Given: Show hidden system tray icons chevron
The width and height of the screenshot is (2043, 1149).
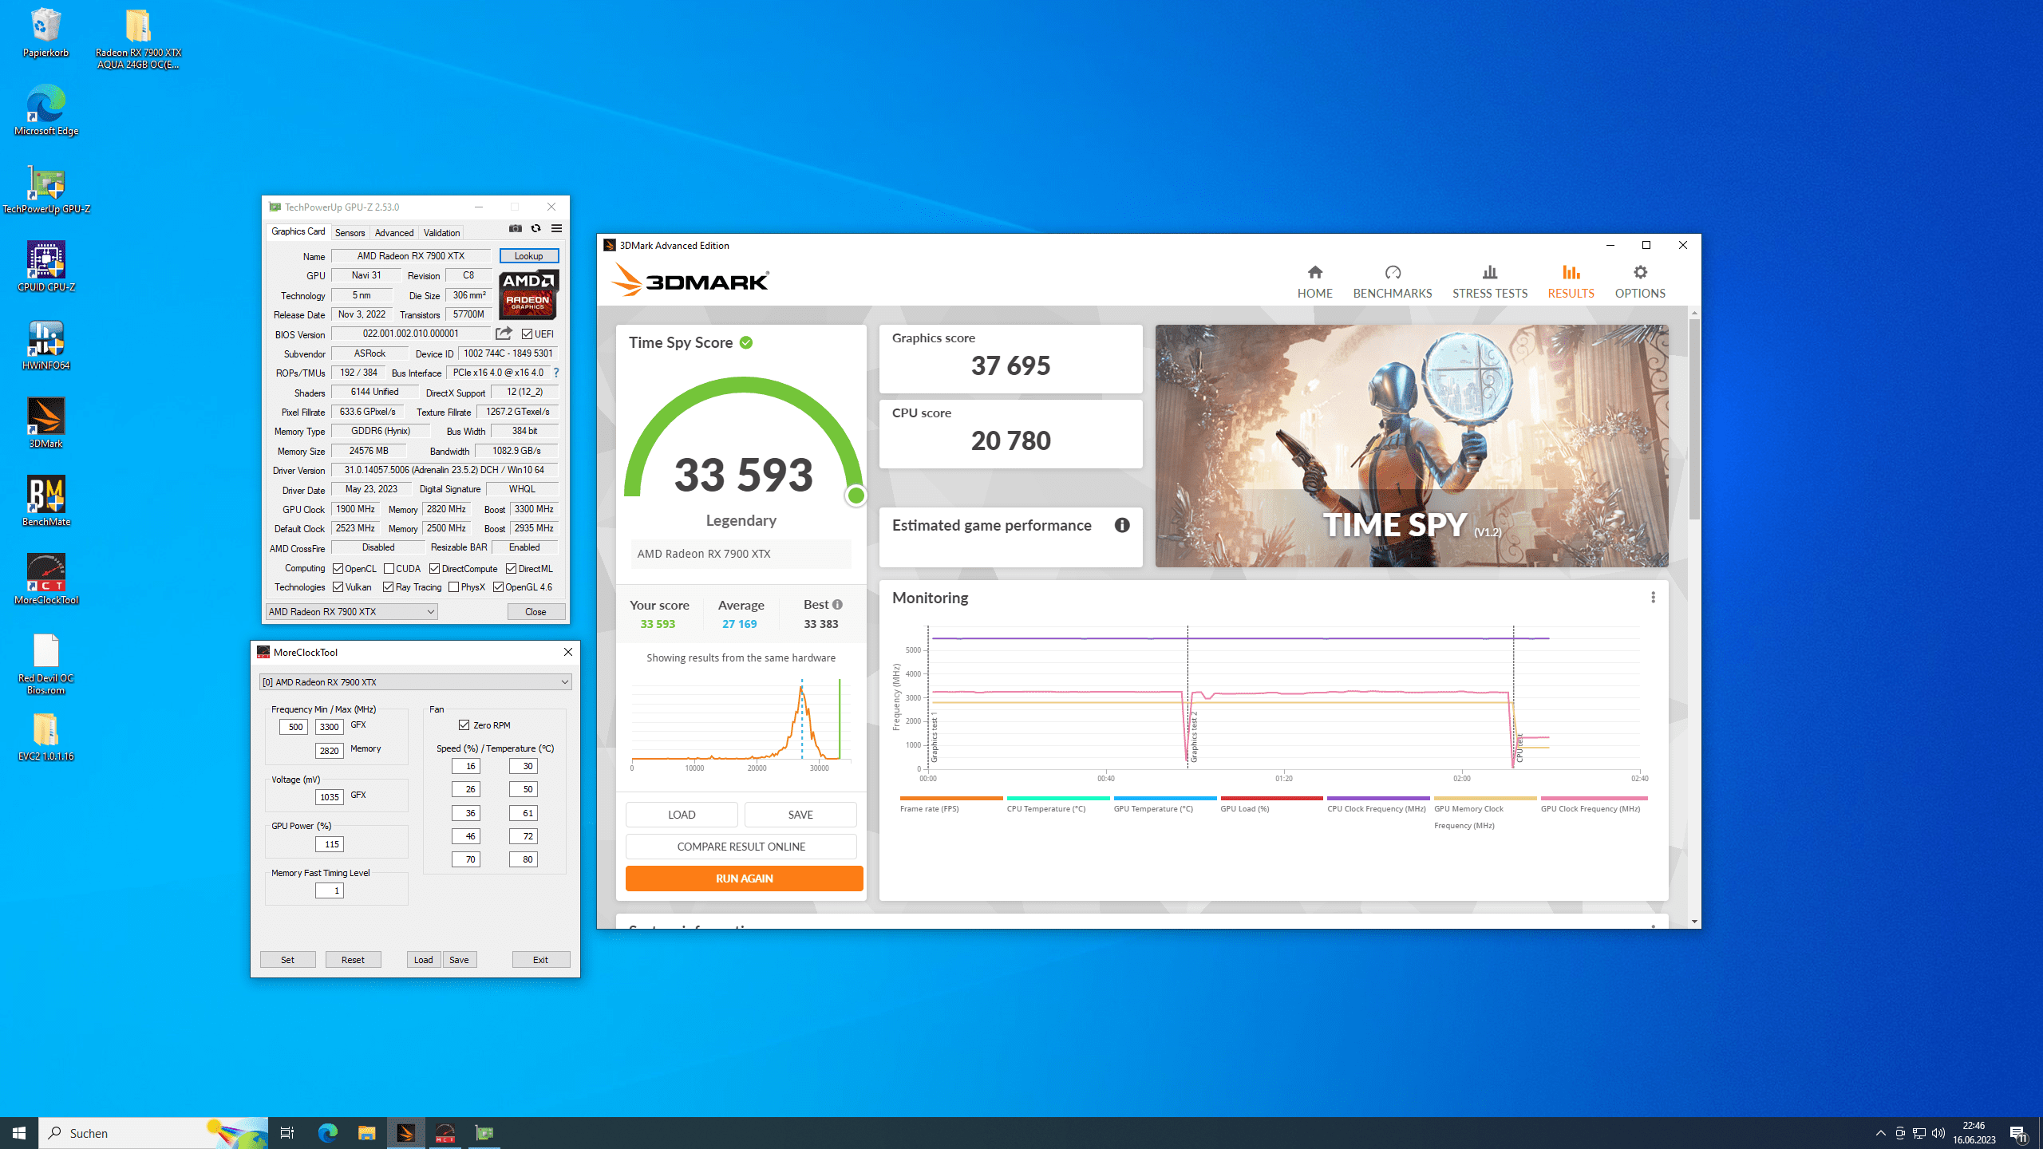Looking at the screenshot, I should click(x=1880, y=1133).
